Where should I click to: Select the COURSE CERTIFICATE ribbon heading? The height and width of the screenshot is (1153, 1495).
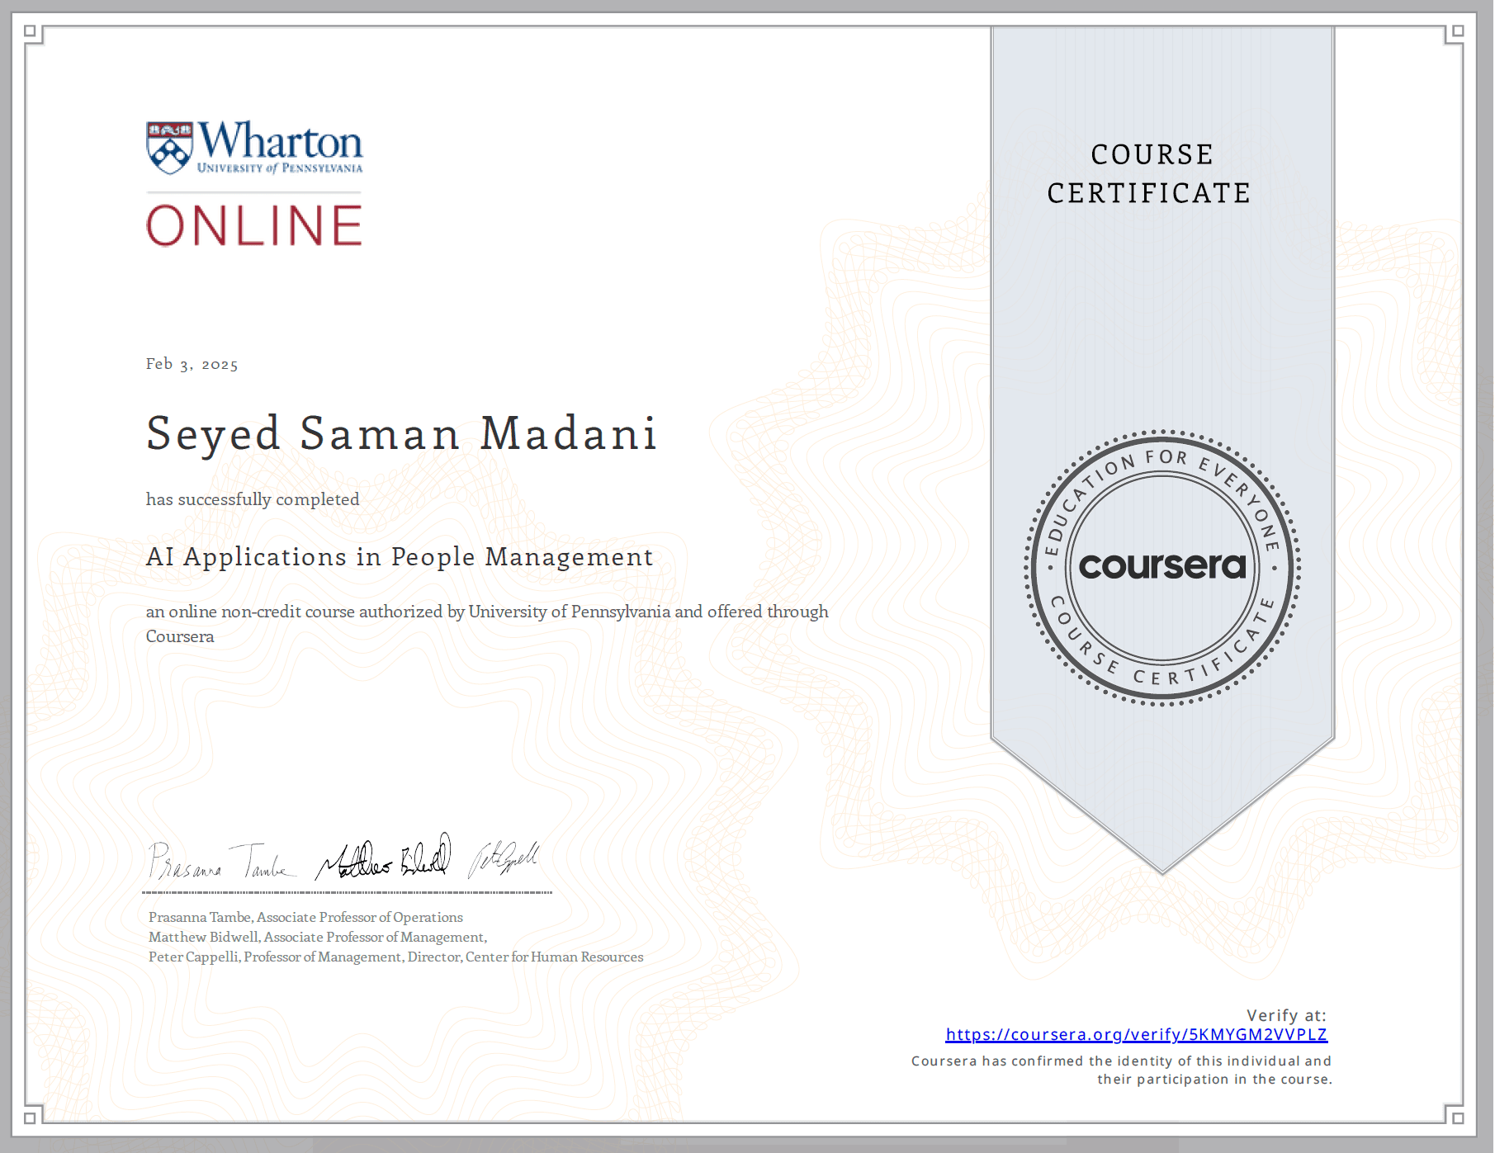[1151, 173]
